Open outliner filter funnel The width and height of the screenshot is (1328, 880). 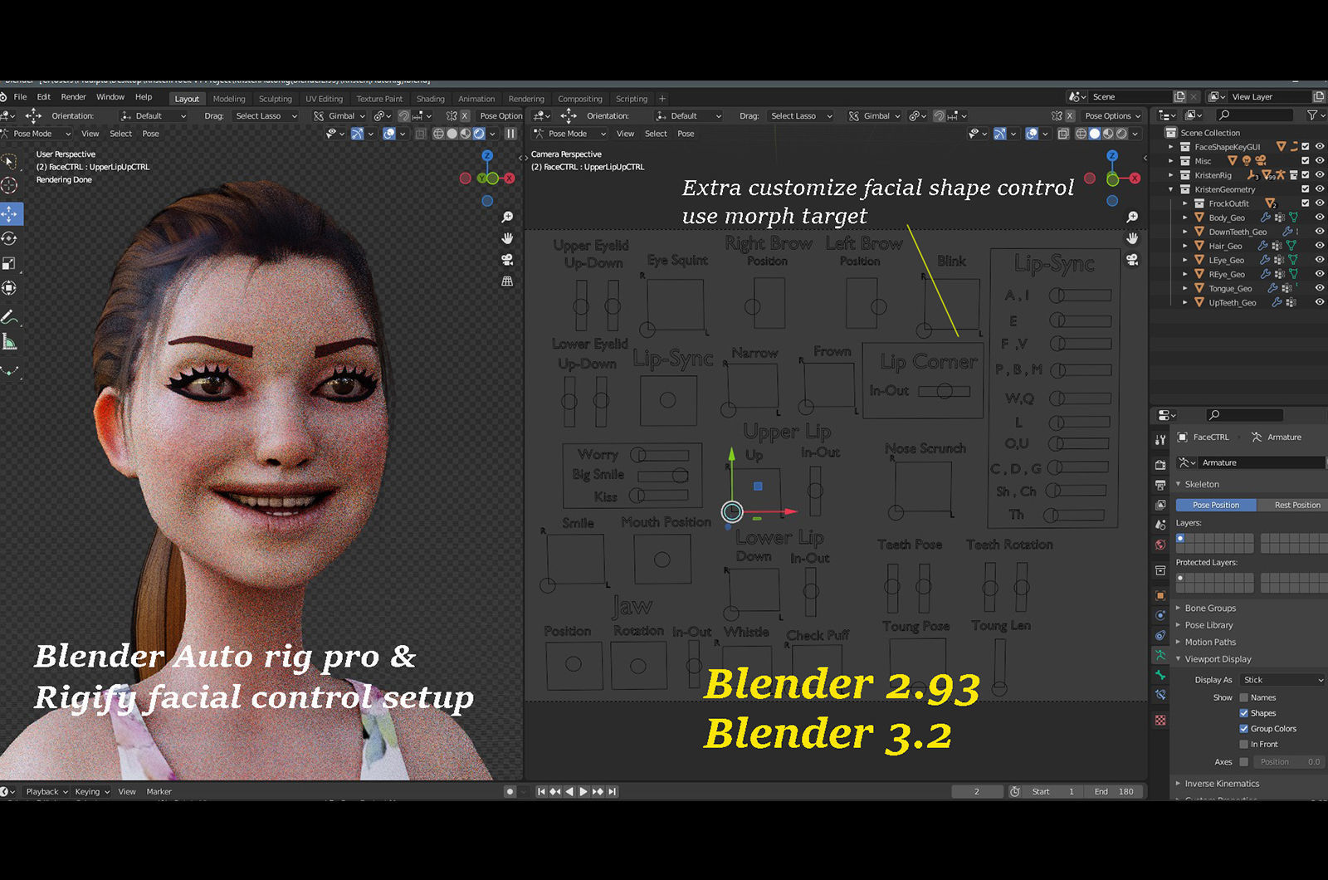(x=1312, y=115)
